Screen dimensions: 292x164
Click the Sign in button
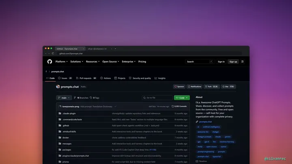click(x=221, y=62)
